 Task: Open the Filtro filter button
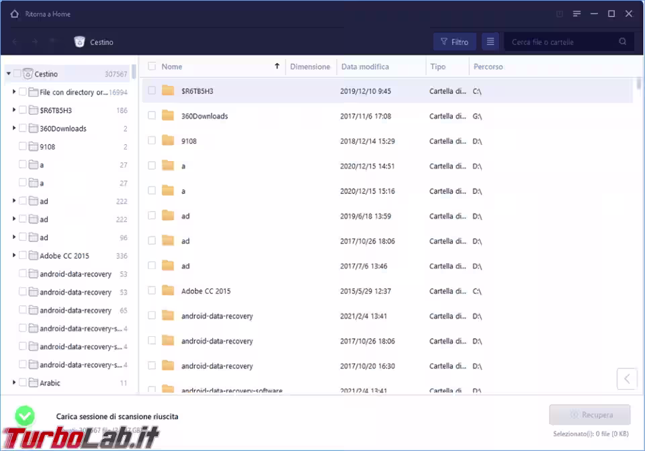pos(455,42)
